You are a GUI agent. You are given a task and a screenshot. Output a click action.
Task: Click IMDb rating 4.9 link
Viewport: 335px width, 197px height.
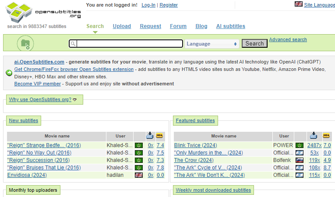[327, 160]
